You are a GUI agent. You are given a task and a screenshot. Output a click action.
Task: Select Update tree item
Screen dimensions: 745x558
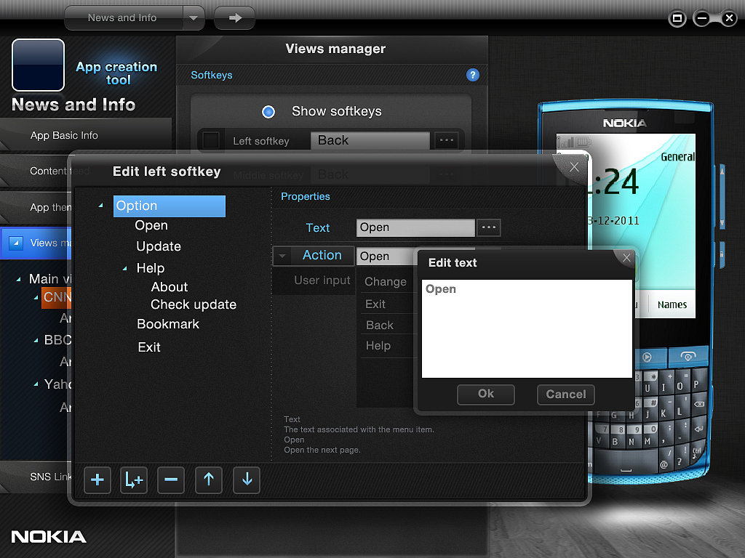tap(158, 247)
